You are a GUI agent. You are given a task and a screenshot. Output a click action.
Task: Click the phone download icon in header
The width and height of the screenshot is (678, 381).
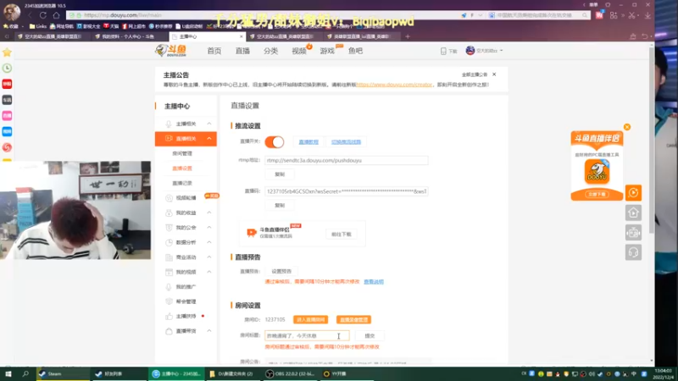click(443, 51)
